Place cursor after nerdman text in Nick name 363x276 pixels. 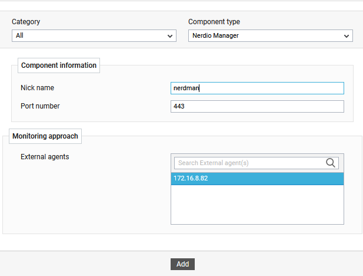tap(199, 88)
